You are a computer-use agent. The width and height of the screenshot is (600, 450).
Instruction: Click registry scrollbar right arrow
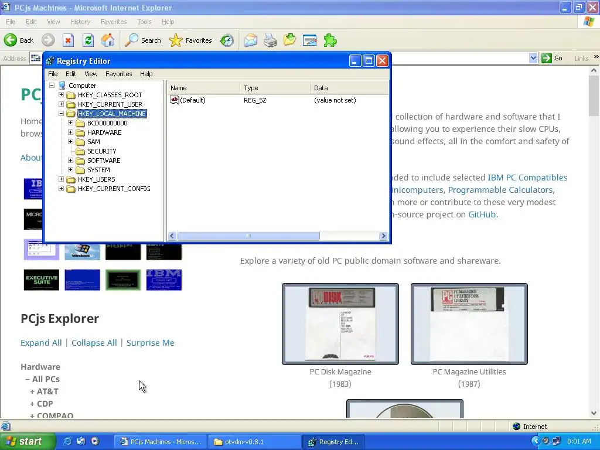point(383,236)
